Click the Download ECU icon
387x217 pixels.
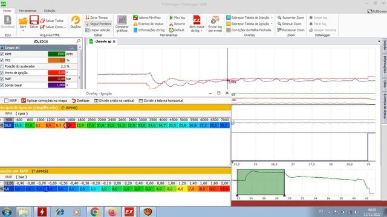(x=7, y=22)
